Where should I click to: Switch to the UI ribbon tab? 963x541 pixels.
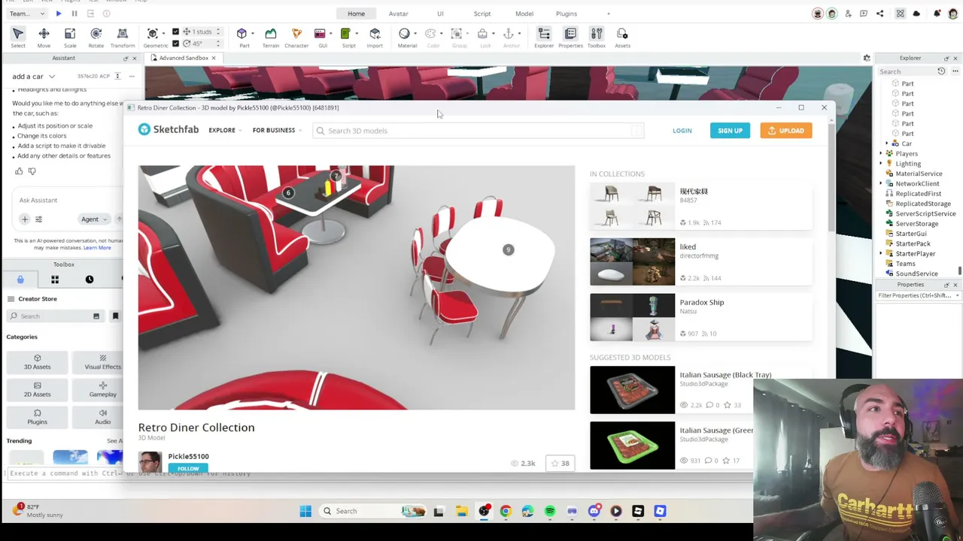point(440,14)
